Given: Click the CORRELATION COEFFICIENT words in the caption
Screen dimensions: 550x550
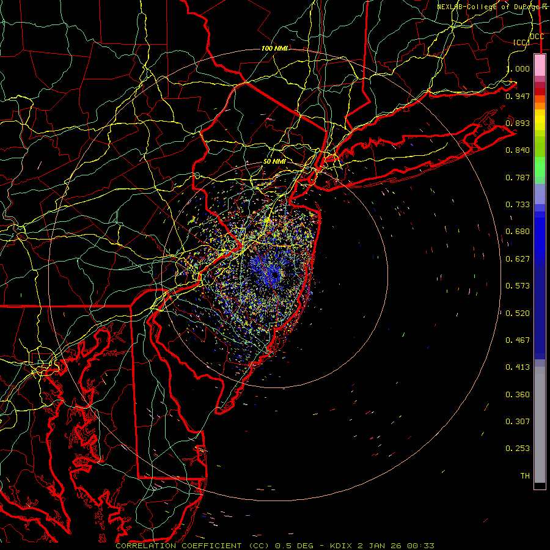Looking at the screenshot, I should click(x=178, y=546).
